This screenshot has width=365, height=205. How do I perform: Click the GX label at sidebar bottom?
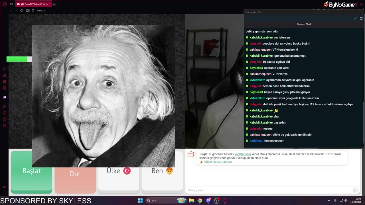(5, 187)
